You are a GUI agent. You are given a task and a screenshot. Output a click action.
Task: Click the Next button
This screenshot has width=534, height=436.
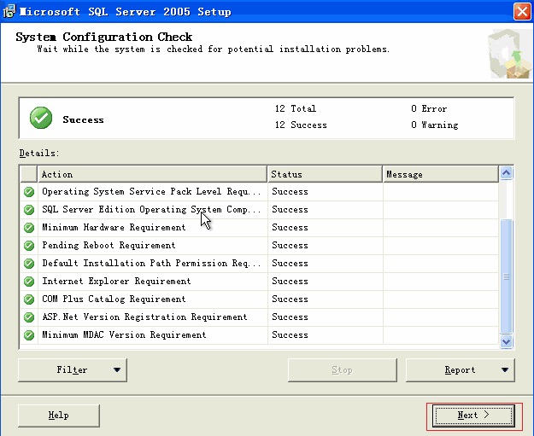point(473,416)
